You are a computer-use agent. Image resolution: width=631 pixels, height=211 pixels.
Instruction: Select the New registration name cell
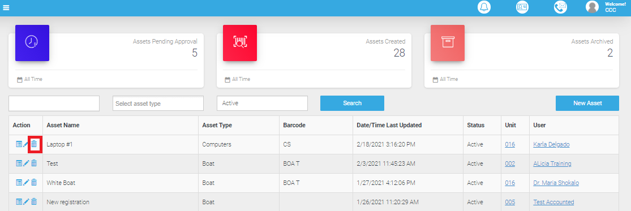pyautogui.click(x=121, y=202)
